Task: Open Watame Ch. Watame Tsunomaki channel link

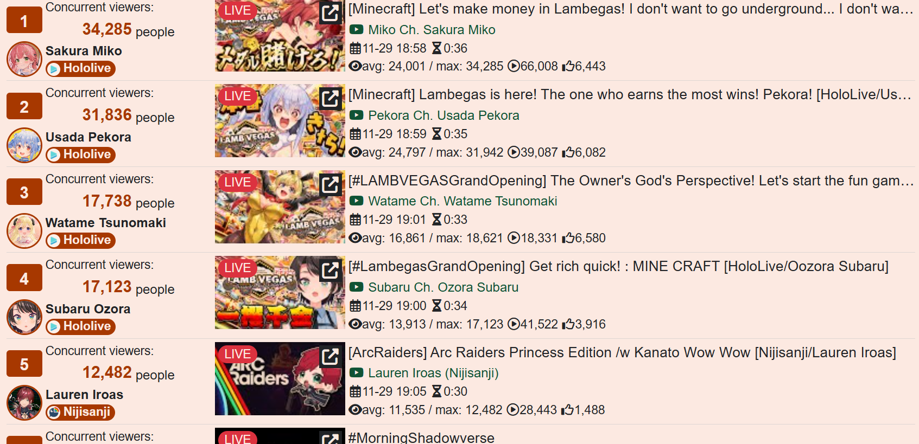Action: [462, 201]
